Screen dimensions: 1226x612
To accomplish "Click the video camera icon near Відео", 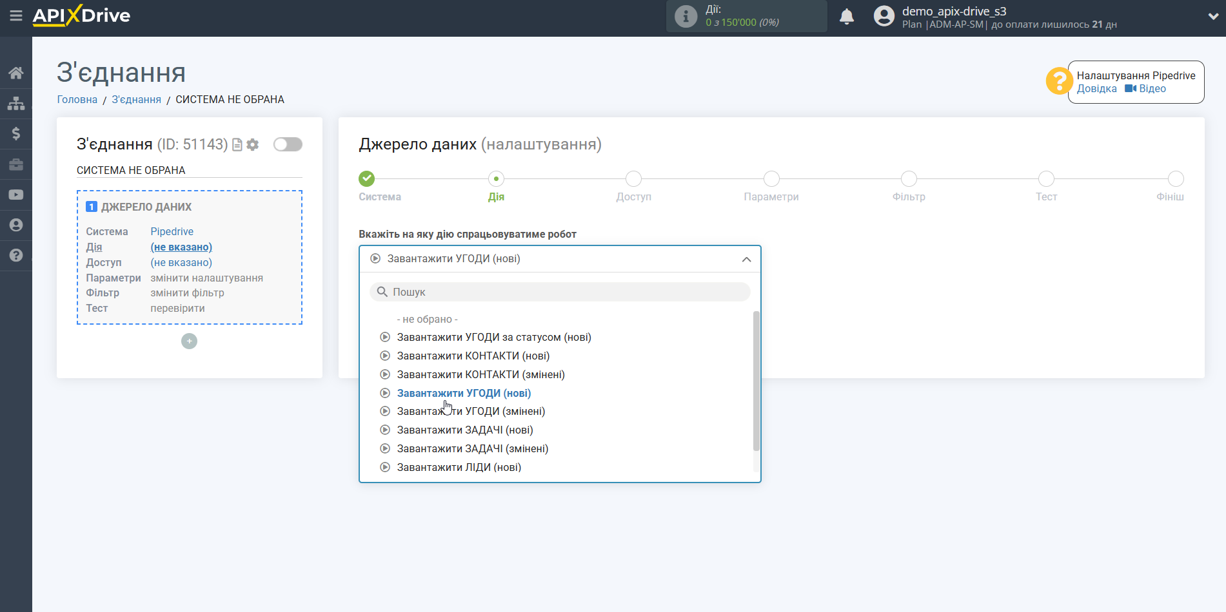I will tap(1131, 88).
